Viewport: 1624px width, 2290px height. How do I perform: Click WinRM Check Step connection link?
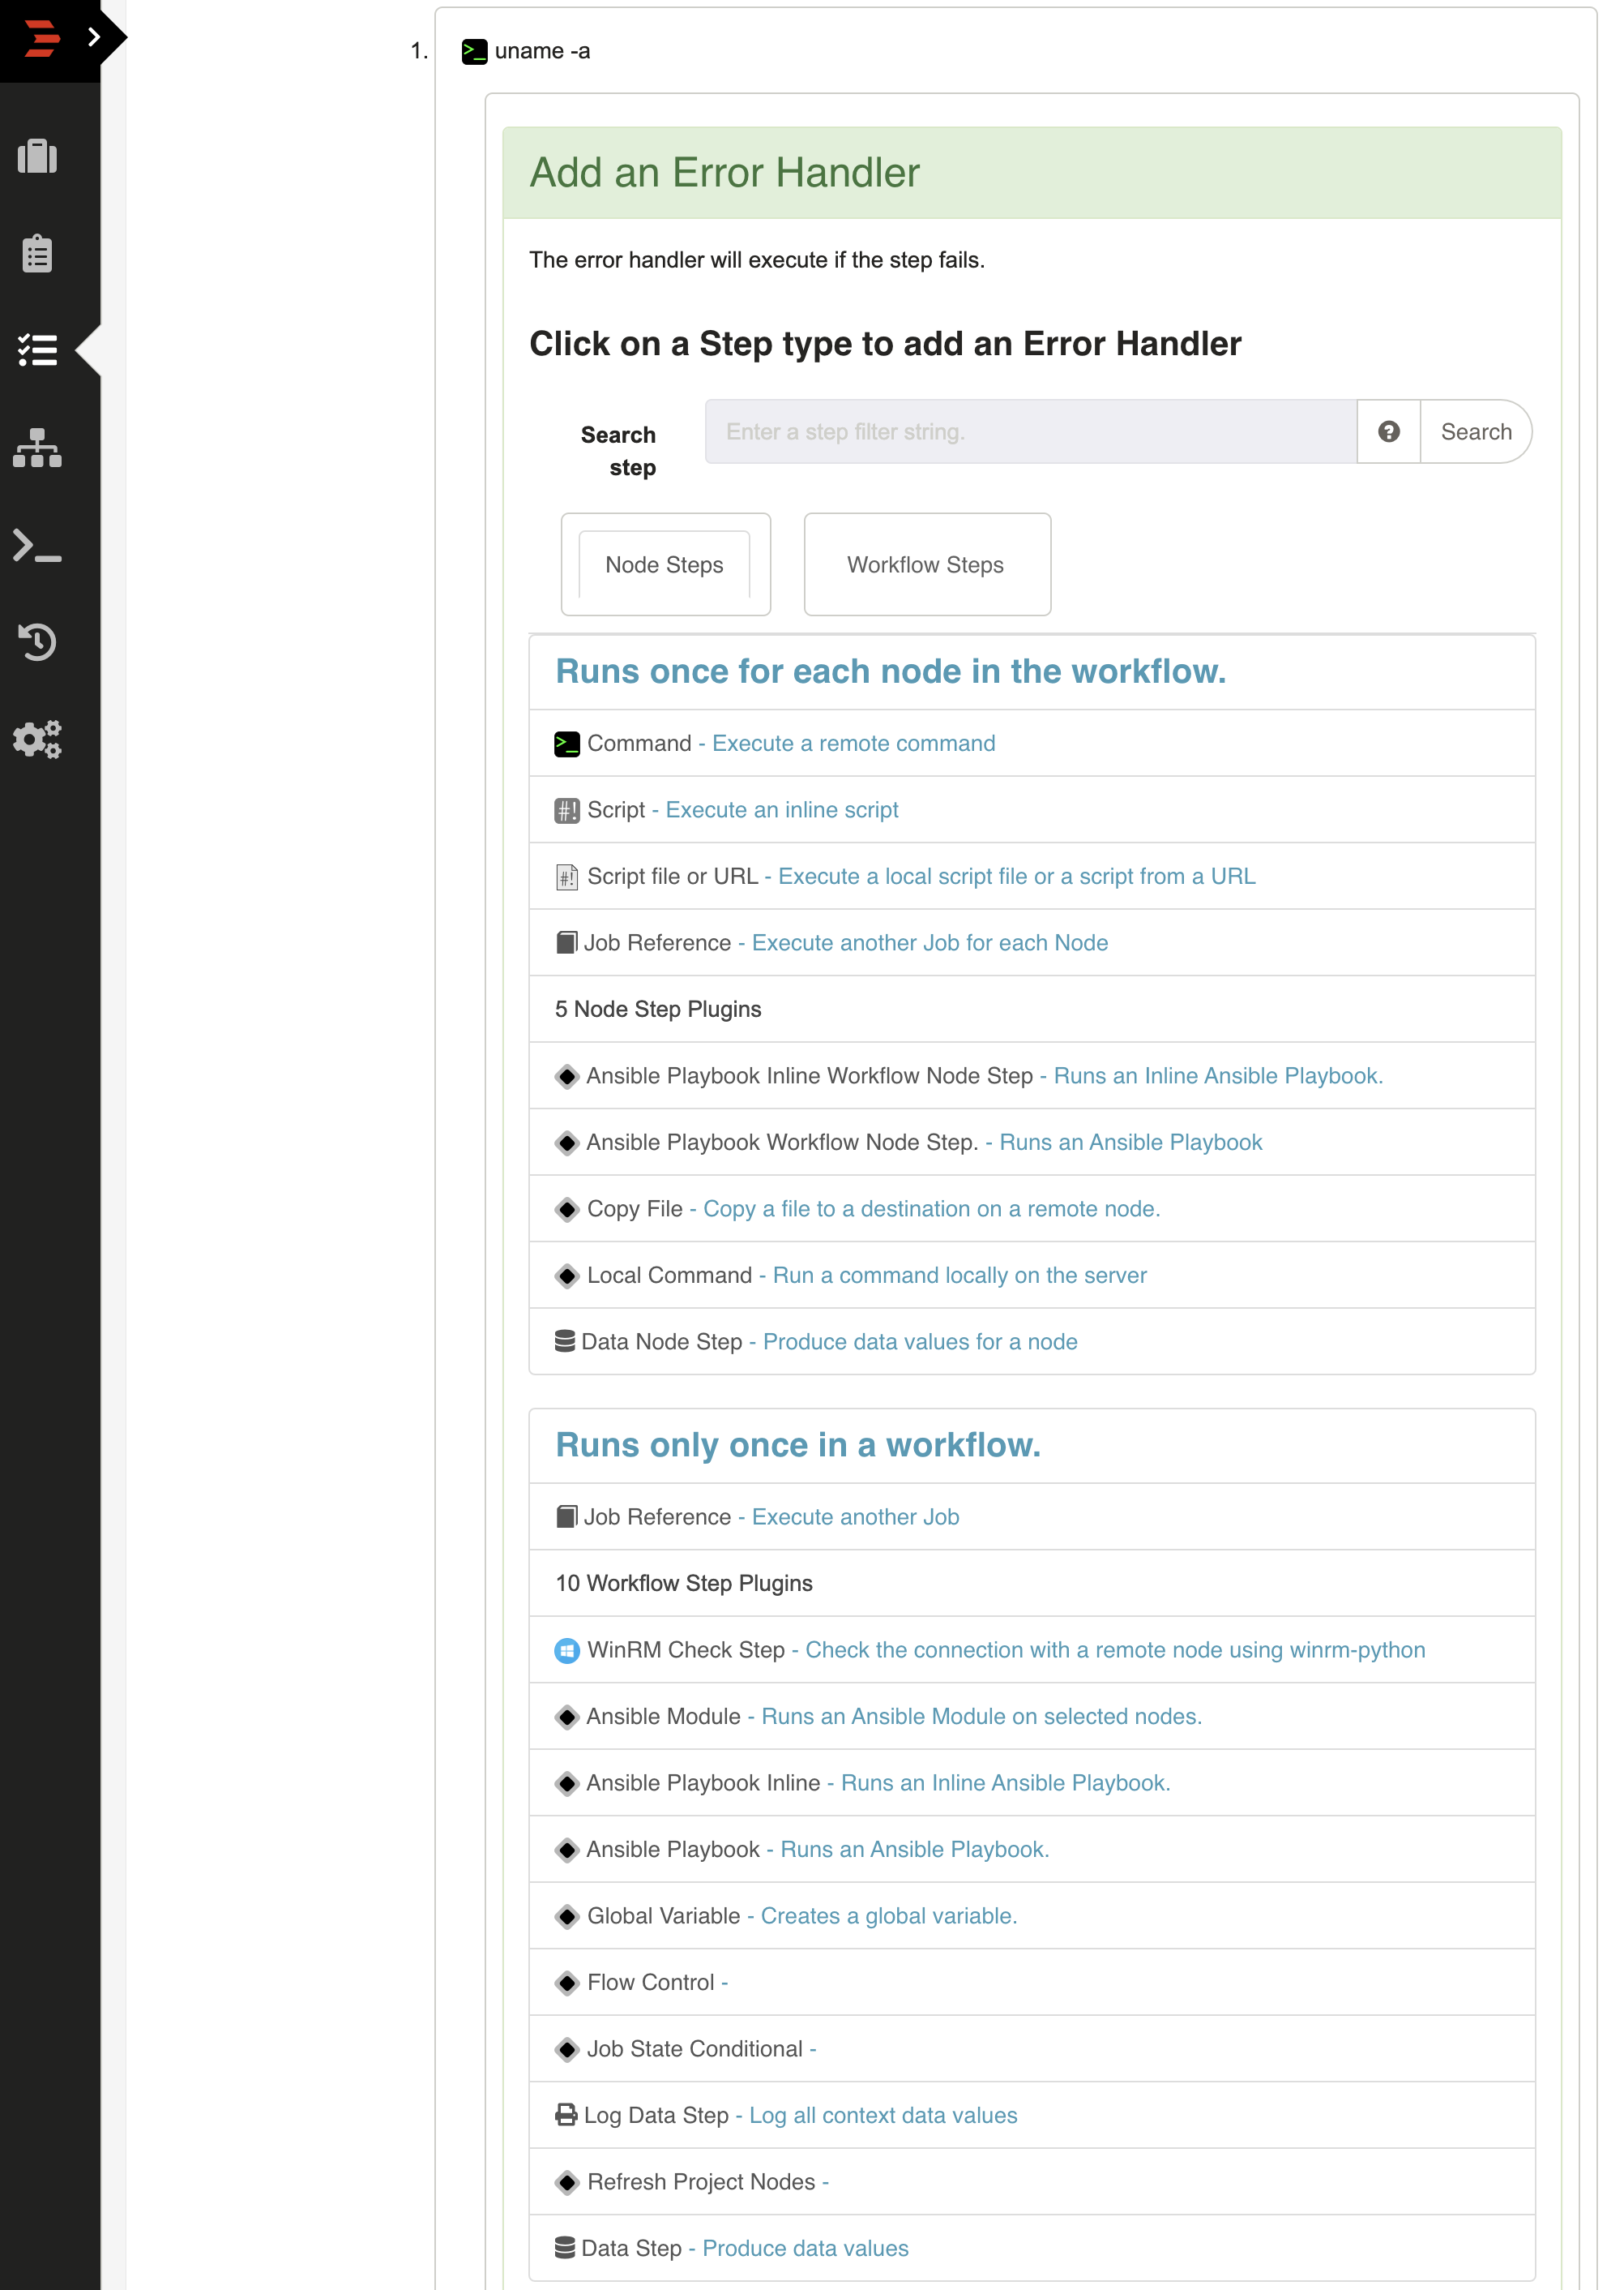[1116, 1648]
